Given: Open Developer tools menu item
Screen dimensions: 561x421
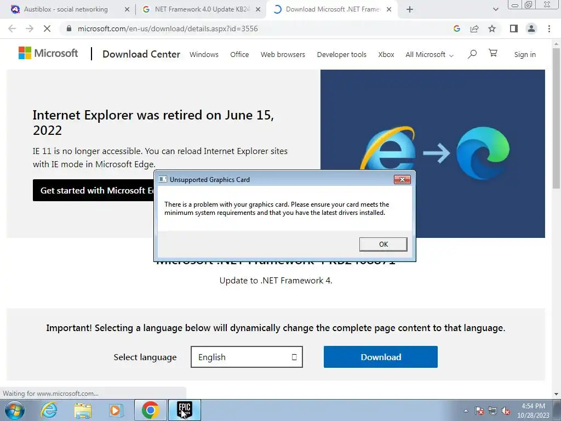Looking at the screenshot, I should click(x=342, y=54).
